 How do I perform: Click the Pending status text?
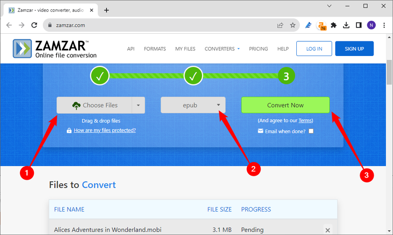tap(252, 229)
